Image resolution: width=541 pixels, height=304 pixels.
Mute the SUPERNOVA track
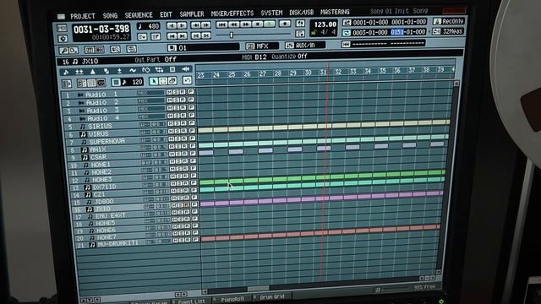coord(171,138)
